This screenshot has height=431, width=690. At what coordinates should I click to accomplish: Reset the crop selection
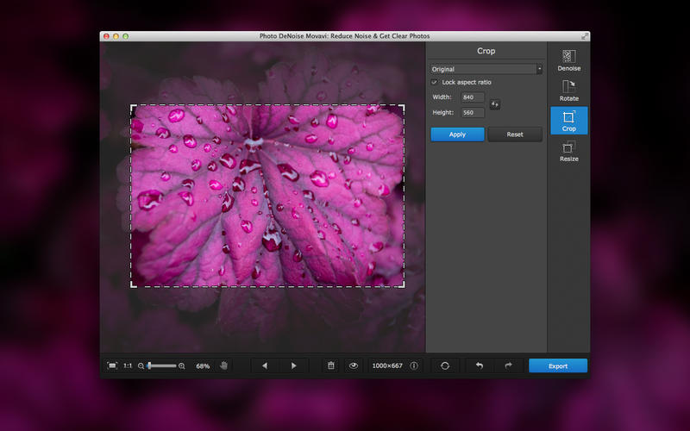tap(515, 134)
